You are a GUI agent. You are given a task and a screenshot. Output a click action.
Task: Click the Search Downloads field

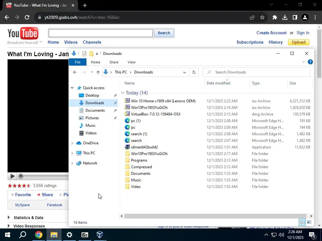pyautogui.click(x=256, y=72)
